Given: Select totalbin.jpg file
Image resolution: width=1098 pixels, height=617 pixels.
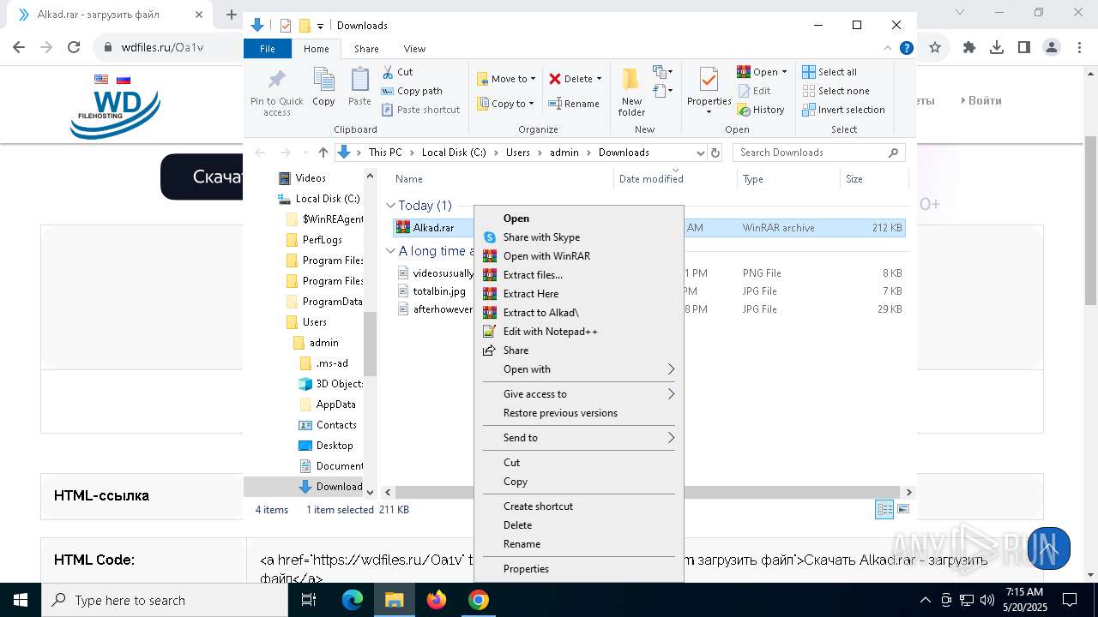Looking at the screenshot, I should [x=439, y=291].
